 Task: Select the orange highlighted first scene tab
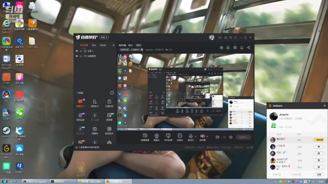(x=84, y=45)
